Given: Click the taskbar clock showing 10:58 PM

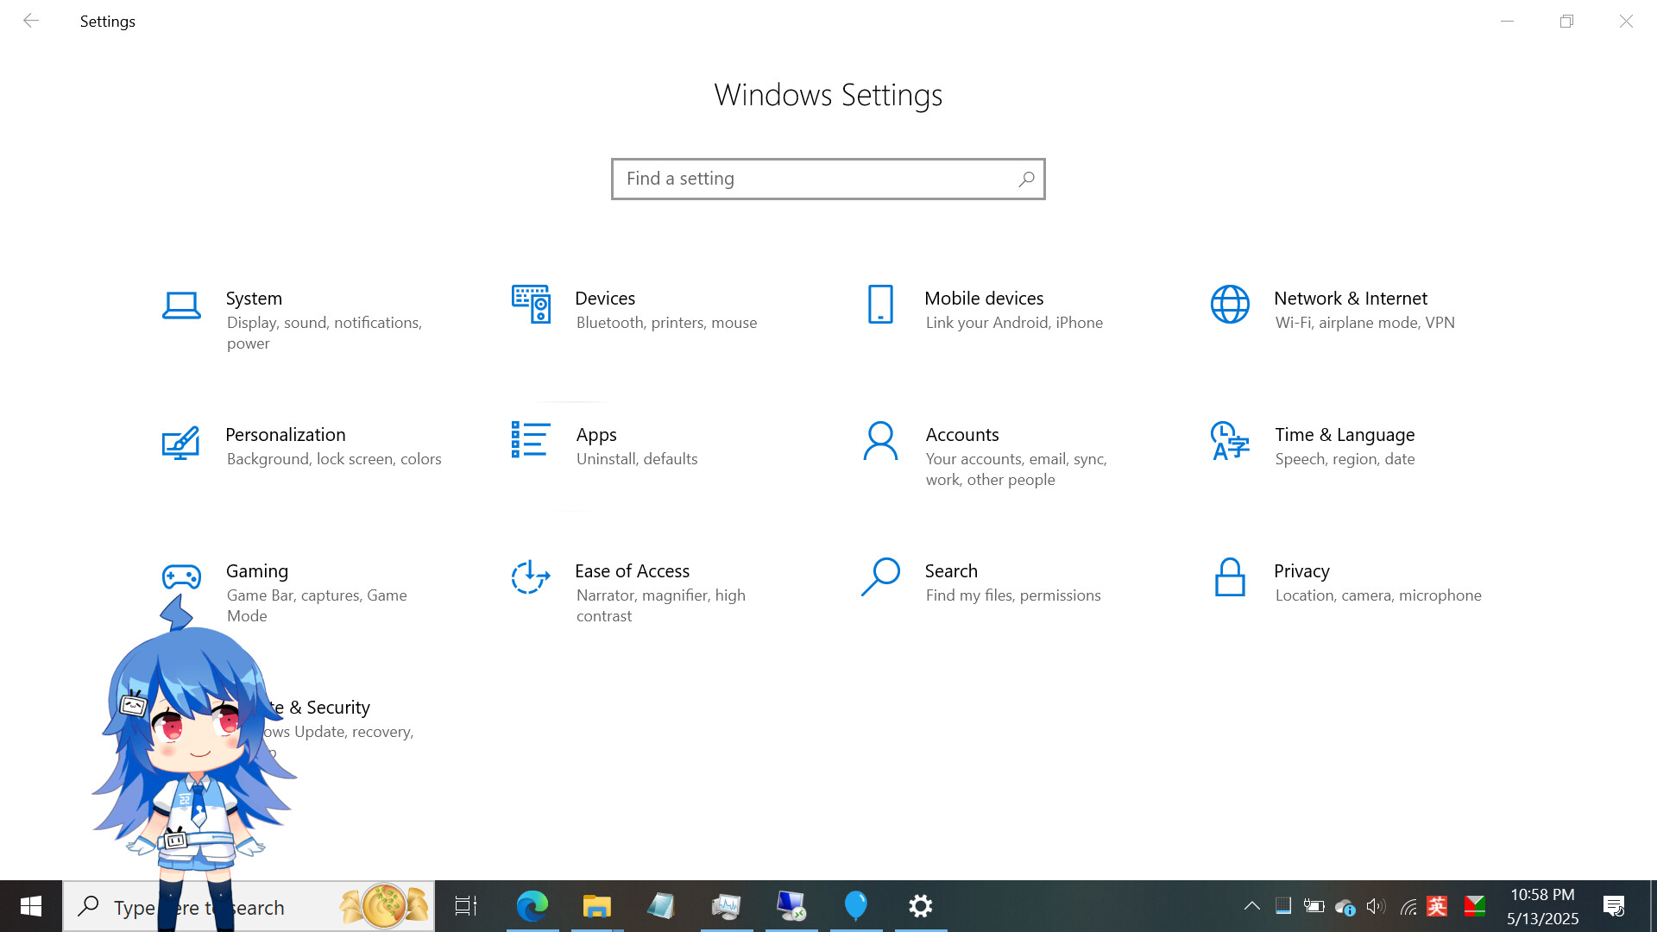Looking at the screenshot, I should pos(1543,906).
